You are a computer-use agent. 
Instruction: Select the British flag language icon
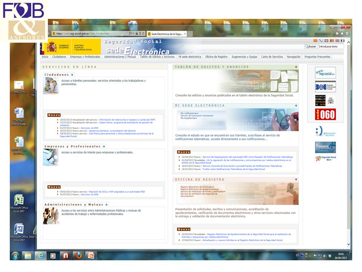337,41
